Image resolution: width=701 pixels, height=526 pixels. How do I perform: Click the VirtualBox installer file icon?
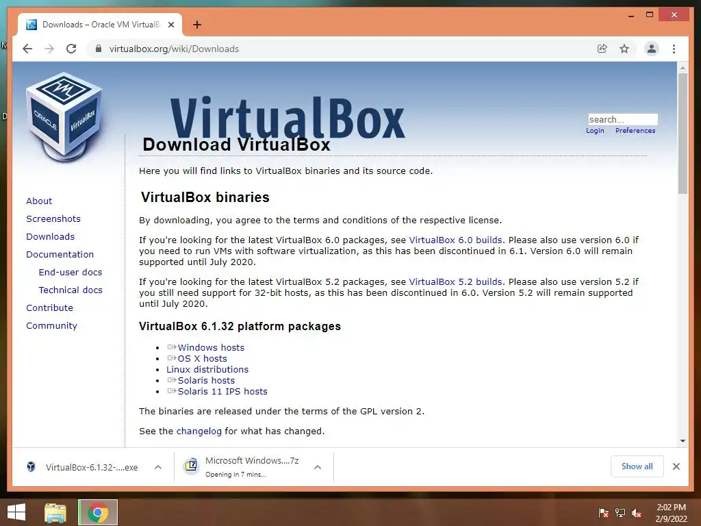coord(31,467)
